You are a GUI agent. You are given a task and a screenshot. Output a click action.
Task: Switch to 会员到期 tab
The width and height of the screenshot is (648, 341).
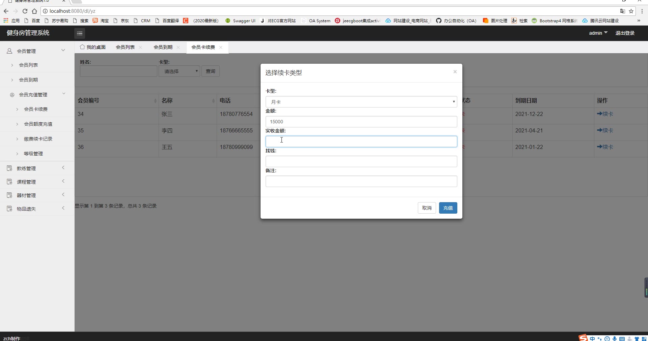coord(163,47)
